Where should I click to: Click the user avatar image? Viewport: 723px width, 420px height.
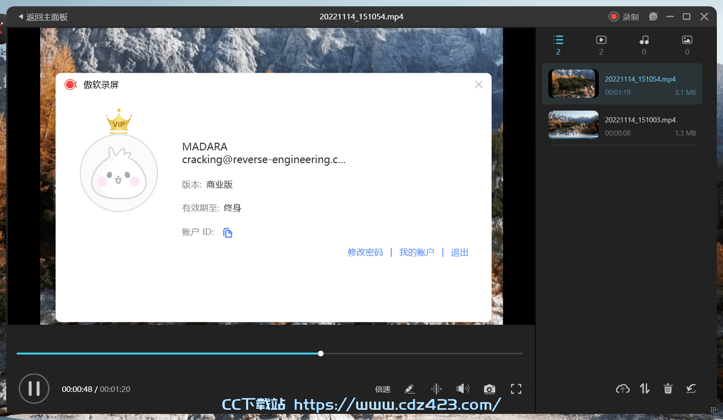pyautogui.click(x=119, y=173)
